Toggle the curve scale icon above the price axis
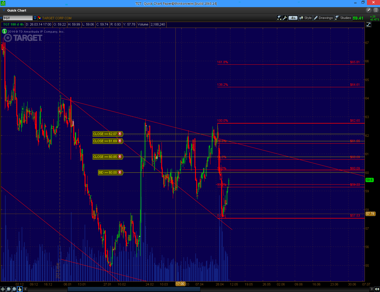This screenshot has height=292, width=380. [368, 24]
